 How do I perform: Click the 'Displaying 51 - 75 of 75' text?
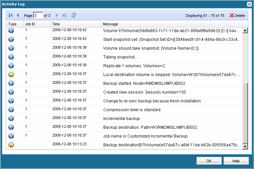205,16
